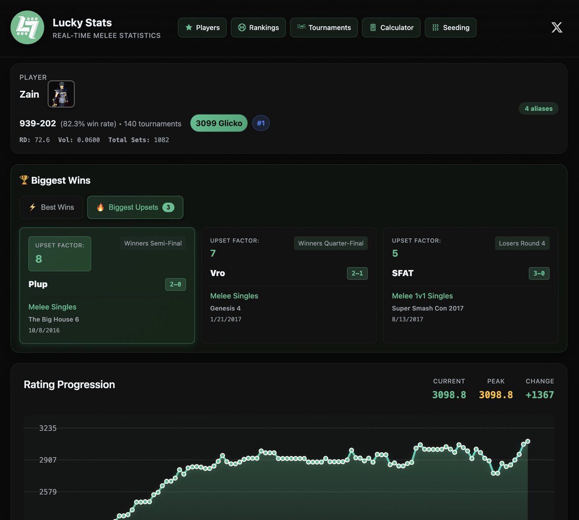Viewport: 579px width, 520px height.
Task: Click the Vol: 0.0600 stat
Action: [x=79, y=140]
